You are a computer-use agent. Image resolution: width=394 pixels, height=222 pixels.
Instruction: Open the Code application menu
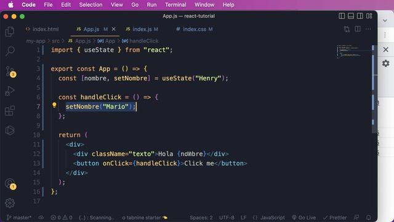coord(28,5)
